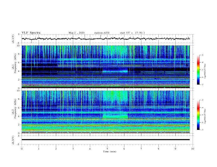Click the "start UT = 17:30:1" header text

[x=132, y=33]
